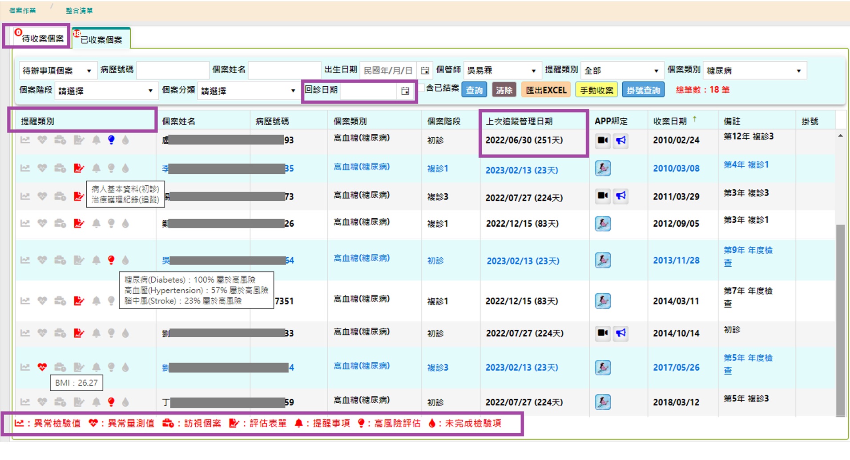Viewport: 850px width, 460px height.
Task: Open the 個案作業 breadcrumb item
Action: point(22,10)
